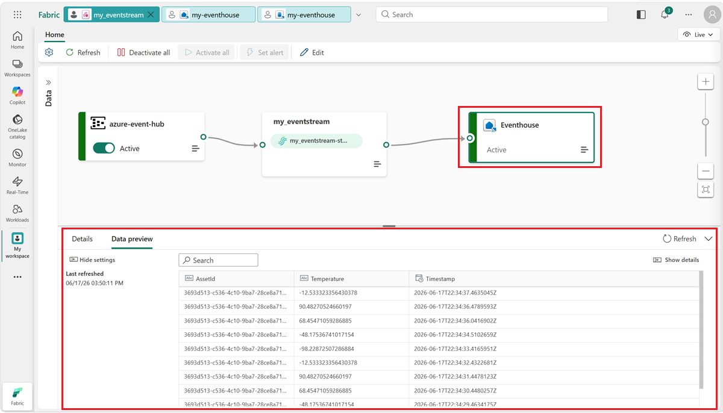Click Refresh in the toolbar
Image resolution: width=723 pixels, height=413 pixels.
(x=83, y=52)
